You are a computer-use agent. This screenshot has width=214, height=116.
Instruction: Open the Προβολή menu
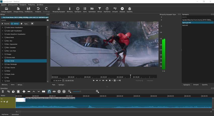23,5
